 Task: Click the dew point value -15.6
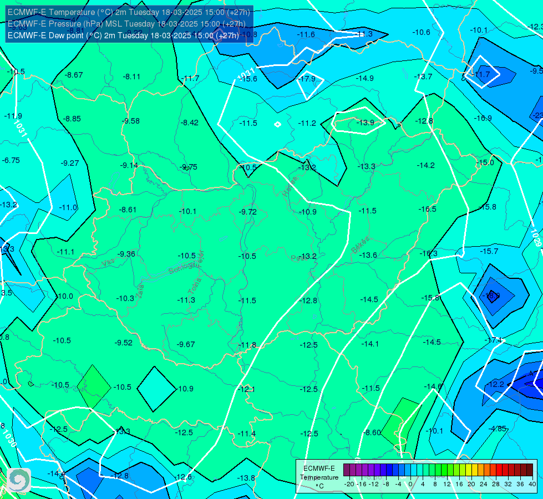click(x=248, y=79)
